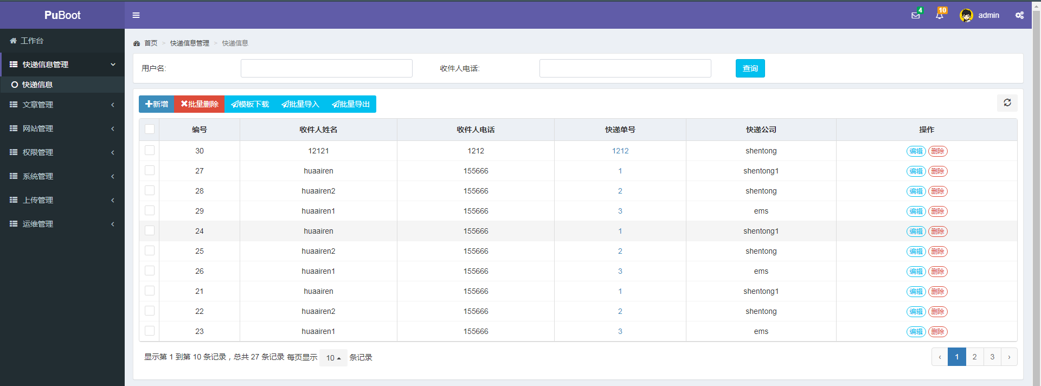Check the row with 编号 21
The height and width of the screenshot is (386, 1041).
tap(150, 291)
